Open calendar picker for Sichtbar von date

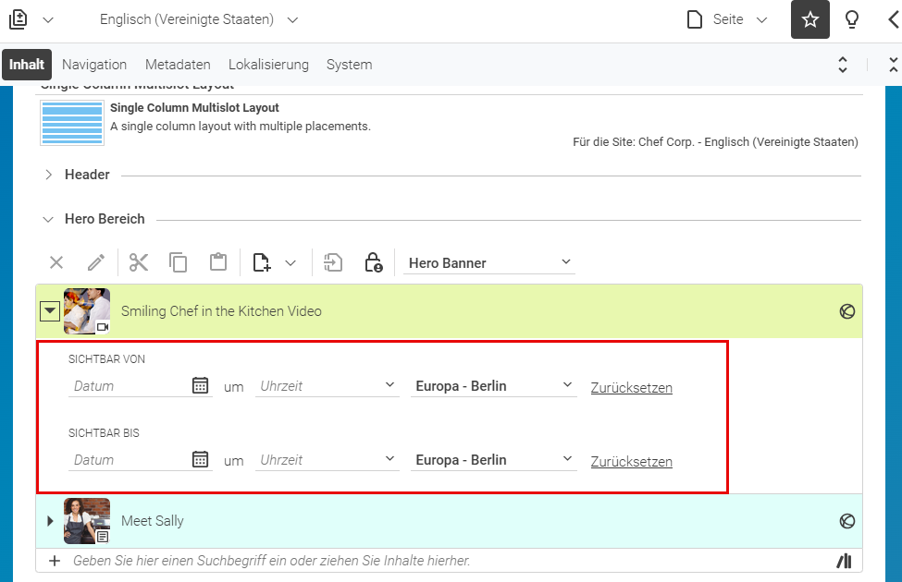[200, 385]
